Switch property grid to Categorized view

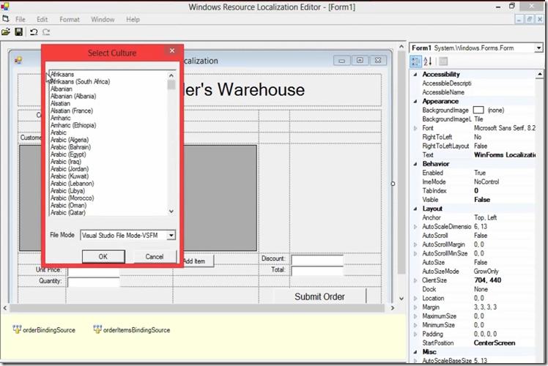pyautogui.click(x=415, y=61)
